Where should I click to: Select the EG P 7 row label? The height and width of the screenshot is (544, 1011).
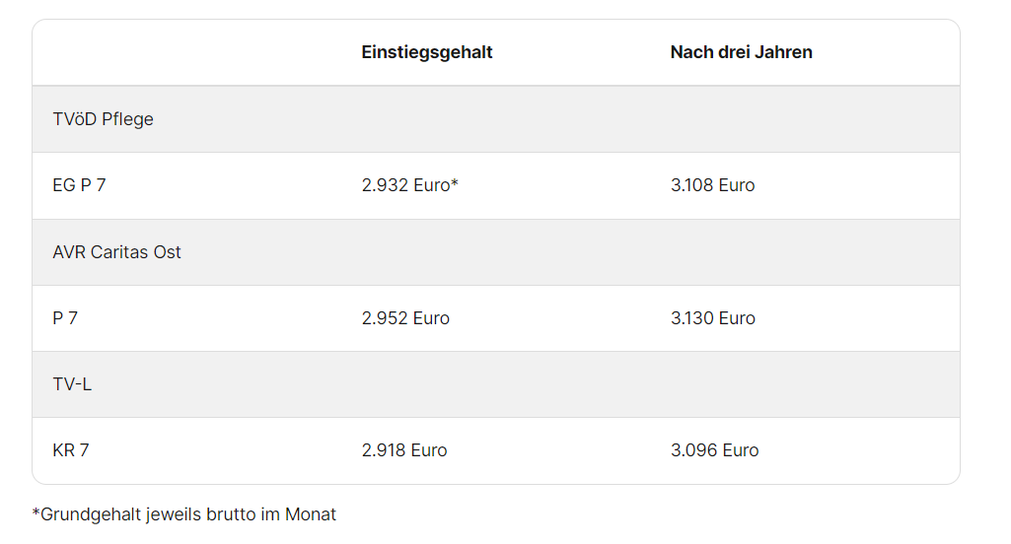(79, 185)
